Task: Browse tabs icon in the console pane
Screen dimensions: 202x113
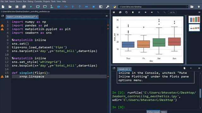Action: coord(114,68)
